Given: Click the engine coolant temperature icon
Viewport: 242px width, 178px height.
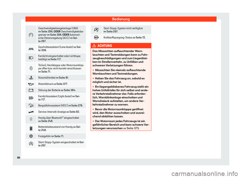Looking at the screenshot, I should pos(31,78).
